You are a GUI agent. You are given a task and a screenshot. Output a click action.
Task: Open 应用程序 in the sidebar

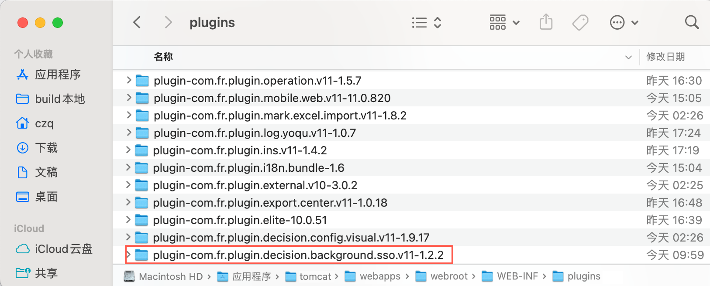pyautogui.click(x=58, y=75)
